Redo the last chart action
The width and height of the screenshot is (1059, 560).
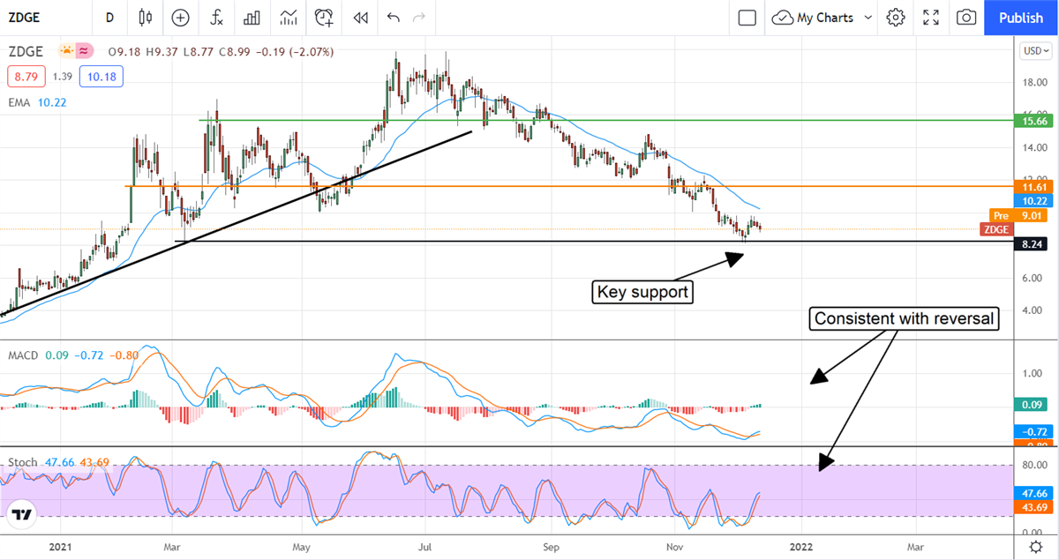pos(419,18)
